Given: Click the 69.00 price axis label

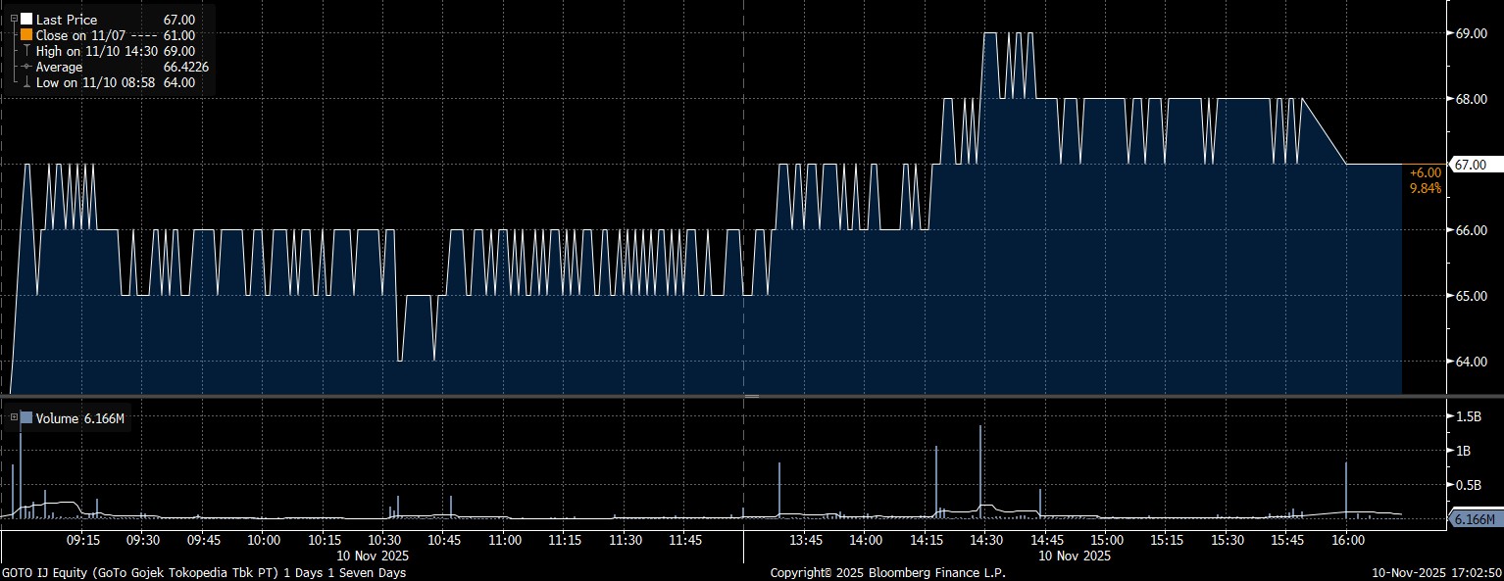Looking at the screenshot, I should point(1471,33).
